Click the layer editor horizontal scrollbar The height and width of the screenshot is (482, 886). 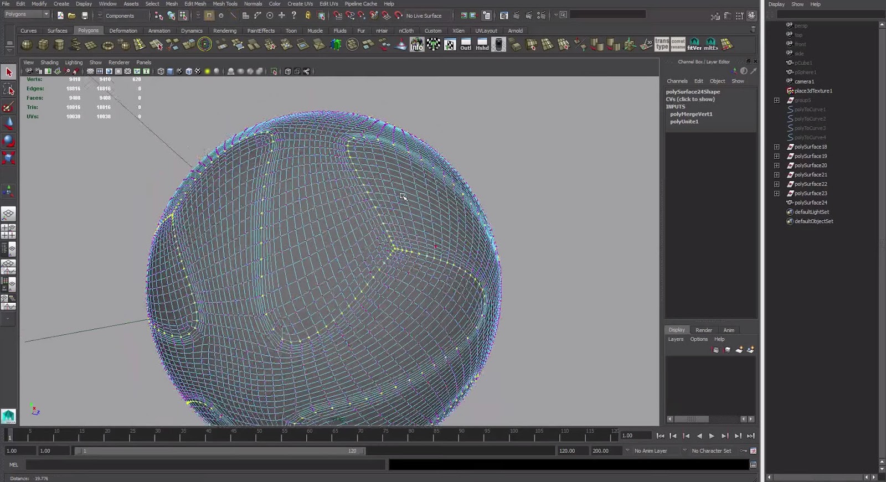pos(710,419)
